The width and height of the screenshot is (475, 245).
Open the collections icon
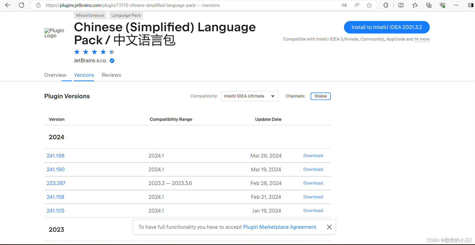click(429, 5)
